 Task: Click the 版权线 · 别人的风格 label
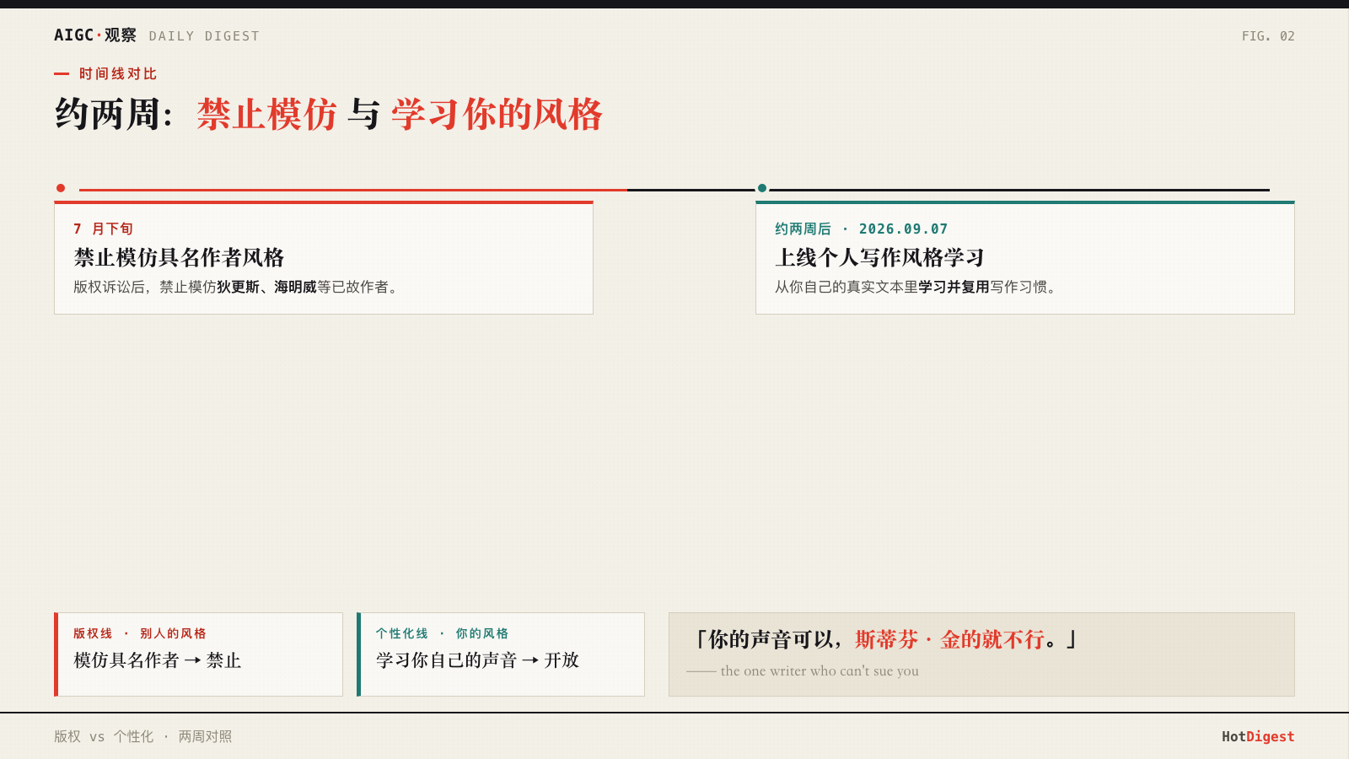[140, 633]
